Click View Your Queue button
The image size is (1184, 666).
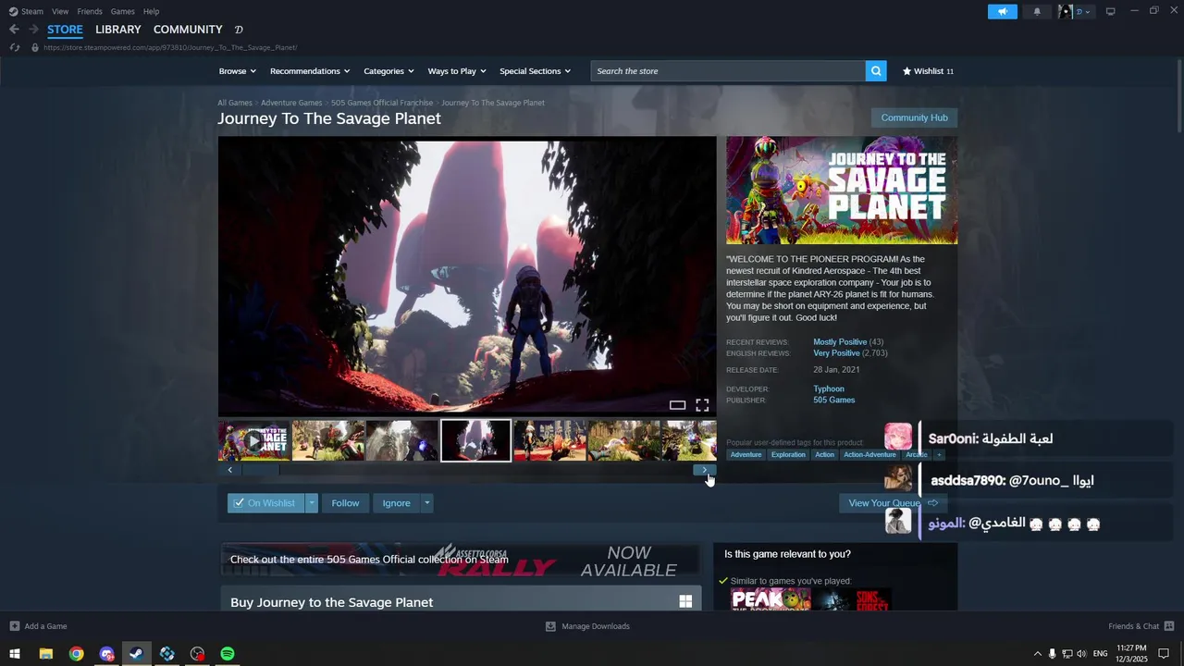[893, 503]
